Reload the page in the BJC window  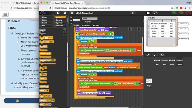11,8
